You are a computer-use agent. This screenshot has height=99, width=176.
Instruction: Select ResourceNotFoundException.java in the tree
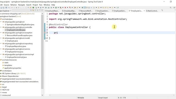point(20,35)
